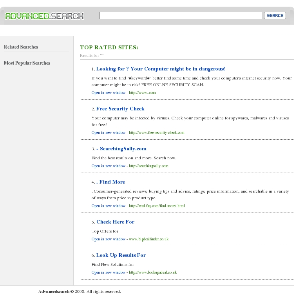
Task: Open the 'Free Security Check' result title
Action: tap(120, 109)
